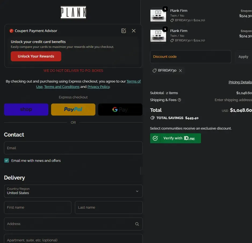Pay with Shop Pay express checkout
The image size is (252, 243).
pyautogui.click(x=26, y=109)
